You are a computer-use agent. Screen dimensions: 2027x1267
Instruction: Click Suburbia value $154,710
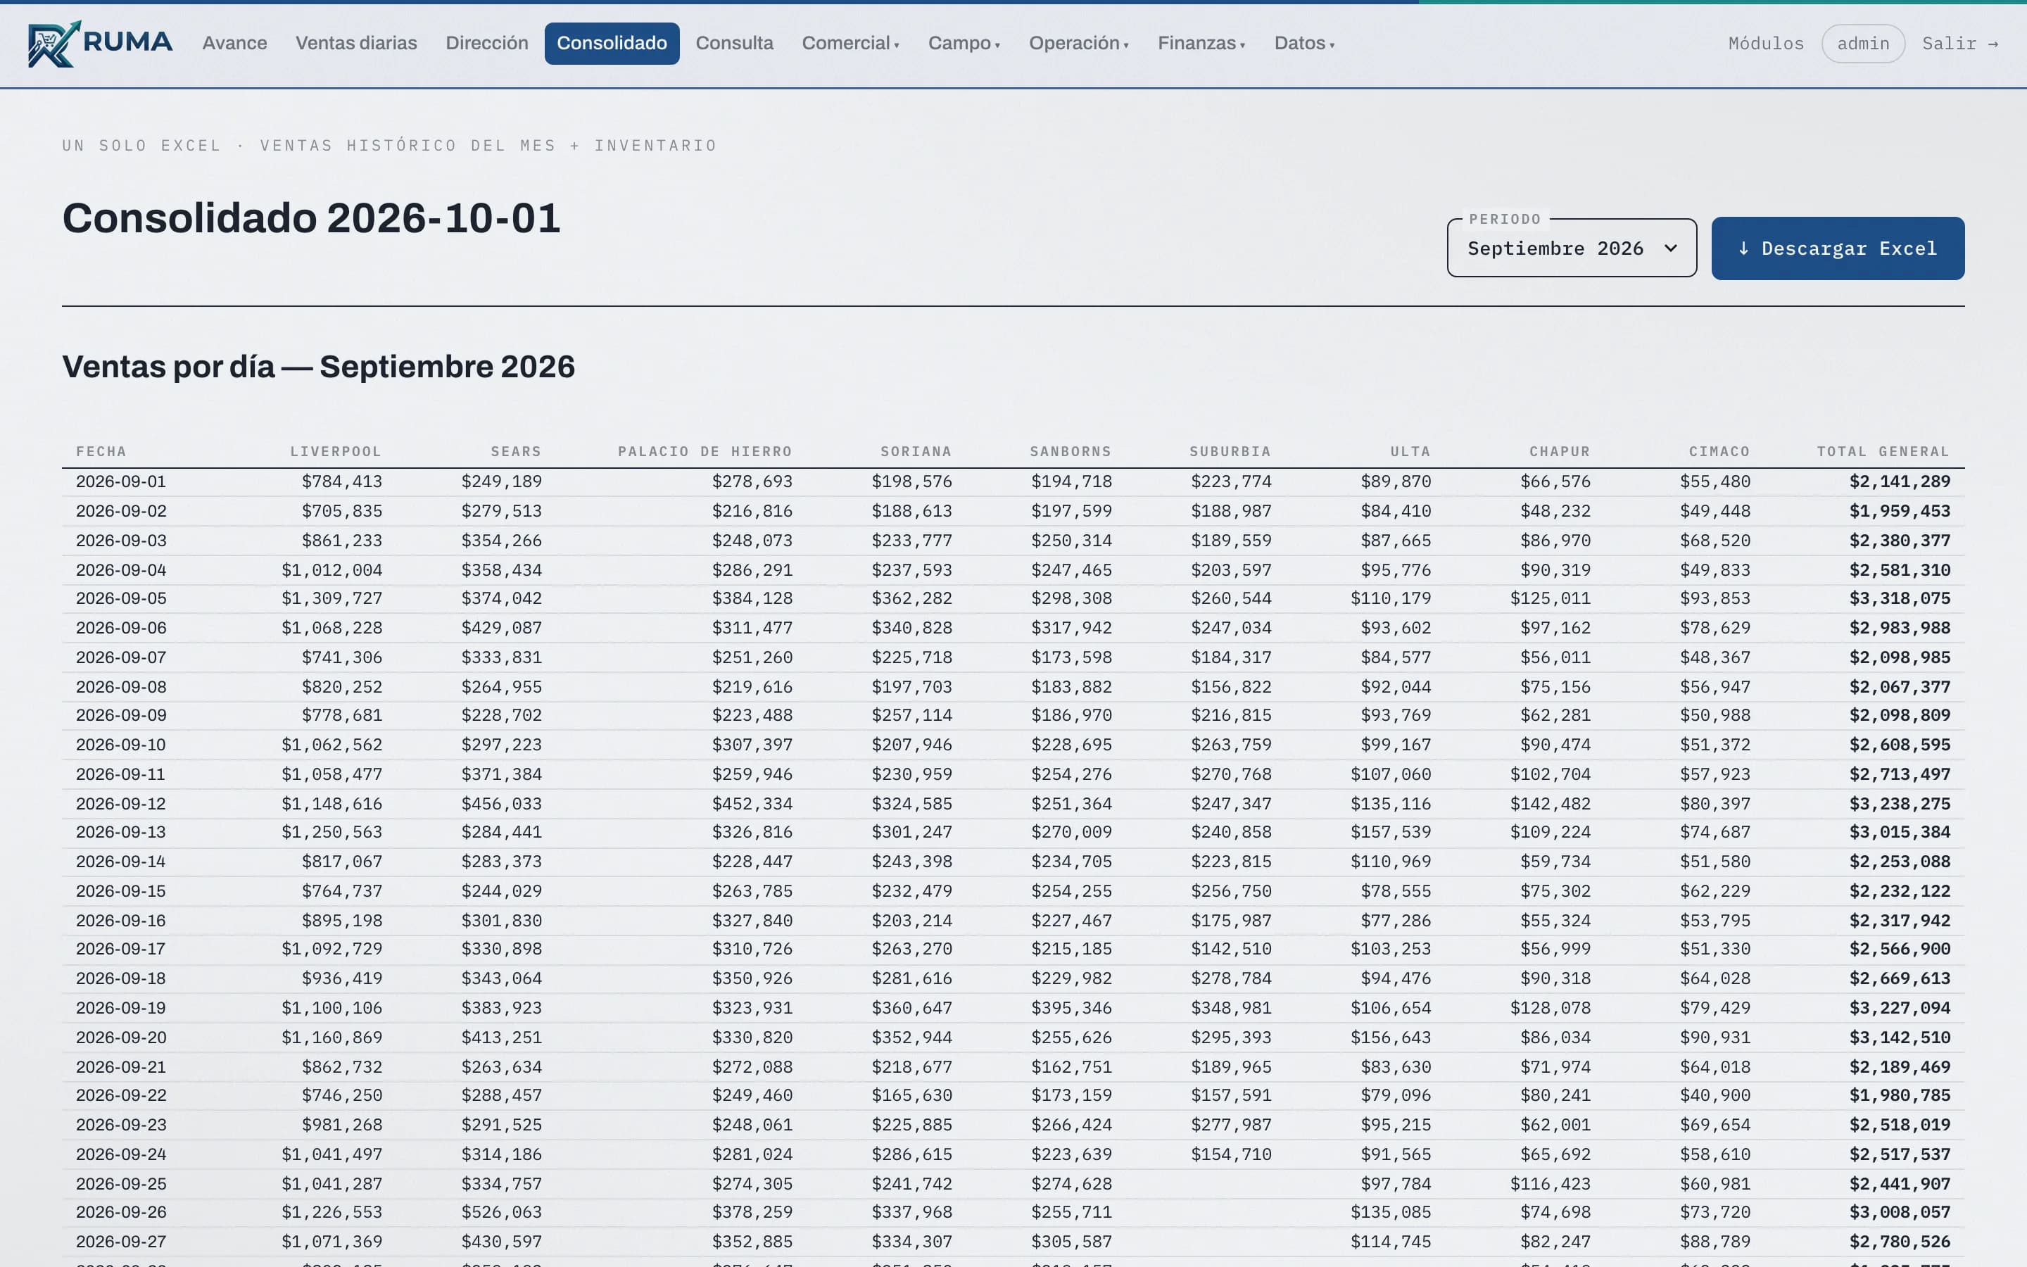1231,1154
